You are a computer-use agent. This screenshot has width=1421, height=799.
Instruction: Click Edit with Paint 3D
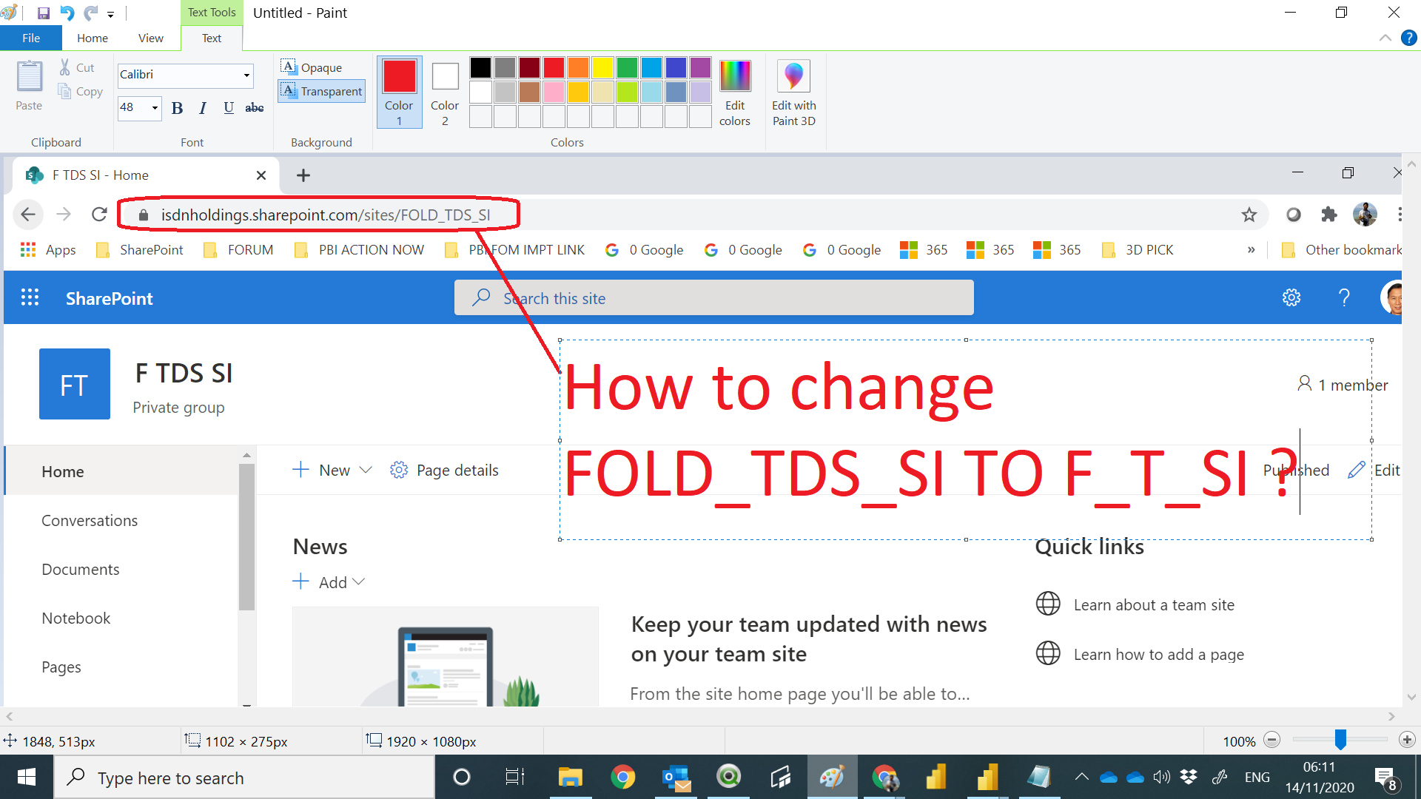point(793,92)
